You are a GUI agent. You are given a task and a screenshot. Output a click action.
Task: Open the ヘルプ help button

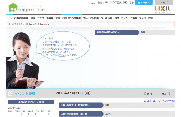pos(164,3)
